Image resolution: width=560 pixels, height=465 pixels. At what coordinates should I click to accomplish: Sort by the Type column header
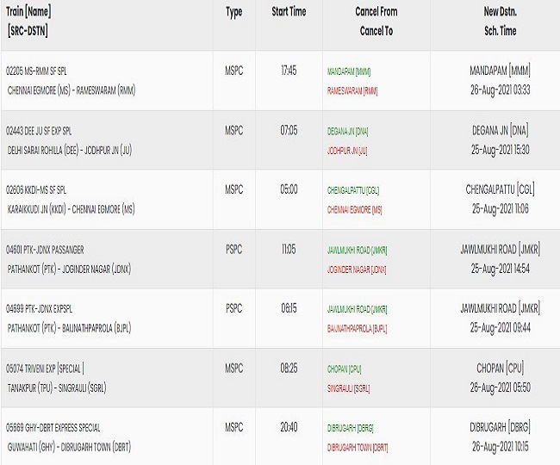[x=234, y=12]
